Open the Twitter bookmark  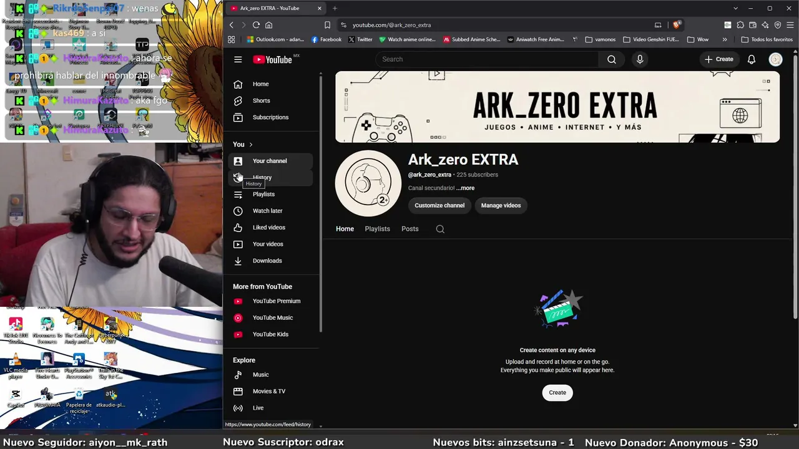point(360,39)
